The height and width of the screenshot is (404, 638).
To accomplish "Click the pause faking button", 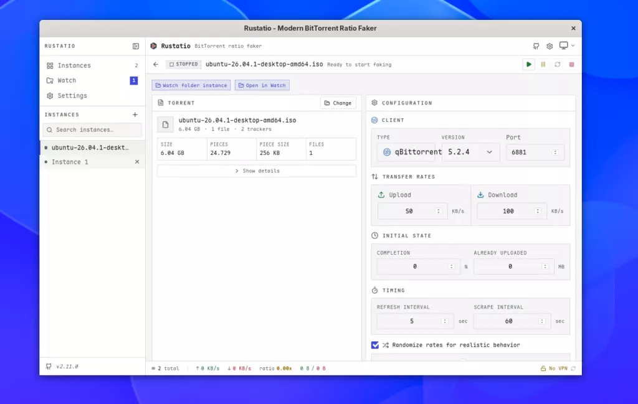I will point(543,64).
